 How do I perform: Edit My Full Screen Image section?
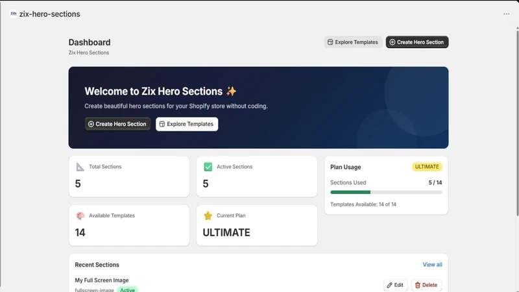click(396, 285)
